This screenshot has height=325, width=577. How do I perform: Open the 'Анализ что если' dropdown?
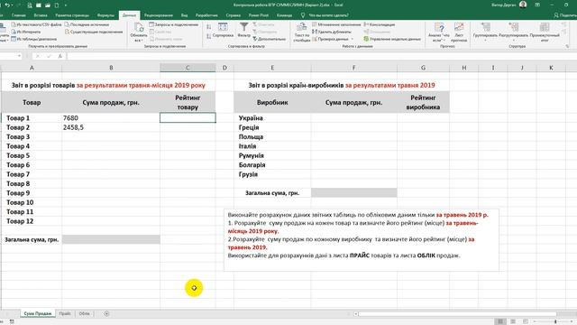(439, 32)
